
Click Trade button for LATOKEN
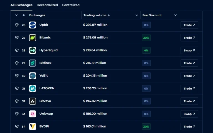[189, 88]
